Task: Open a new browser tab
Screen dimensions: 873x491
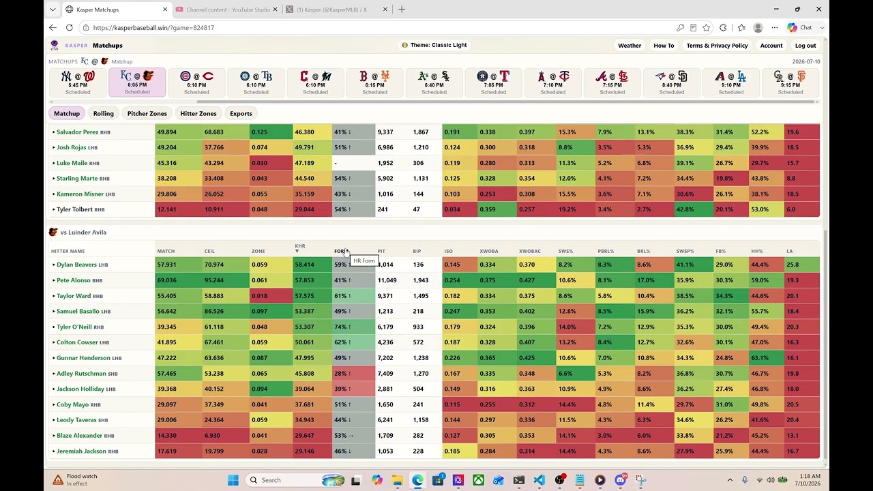Action: (402, 10)
